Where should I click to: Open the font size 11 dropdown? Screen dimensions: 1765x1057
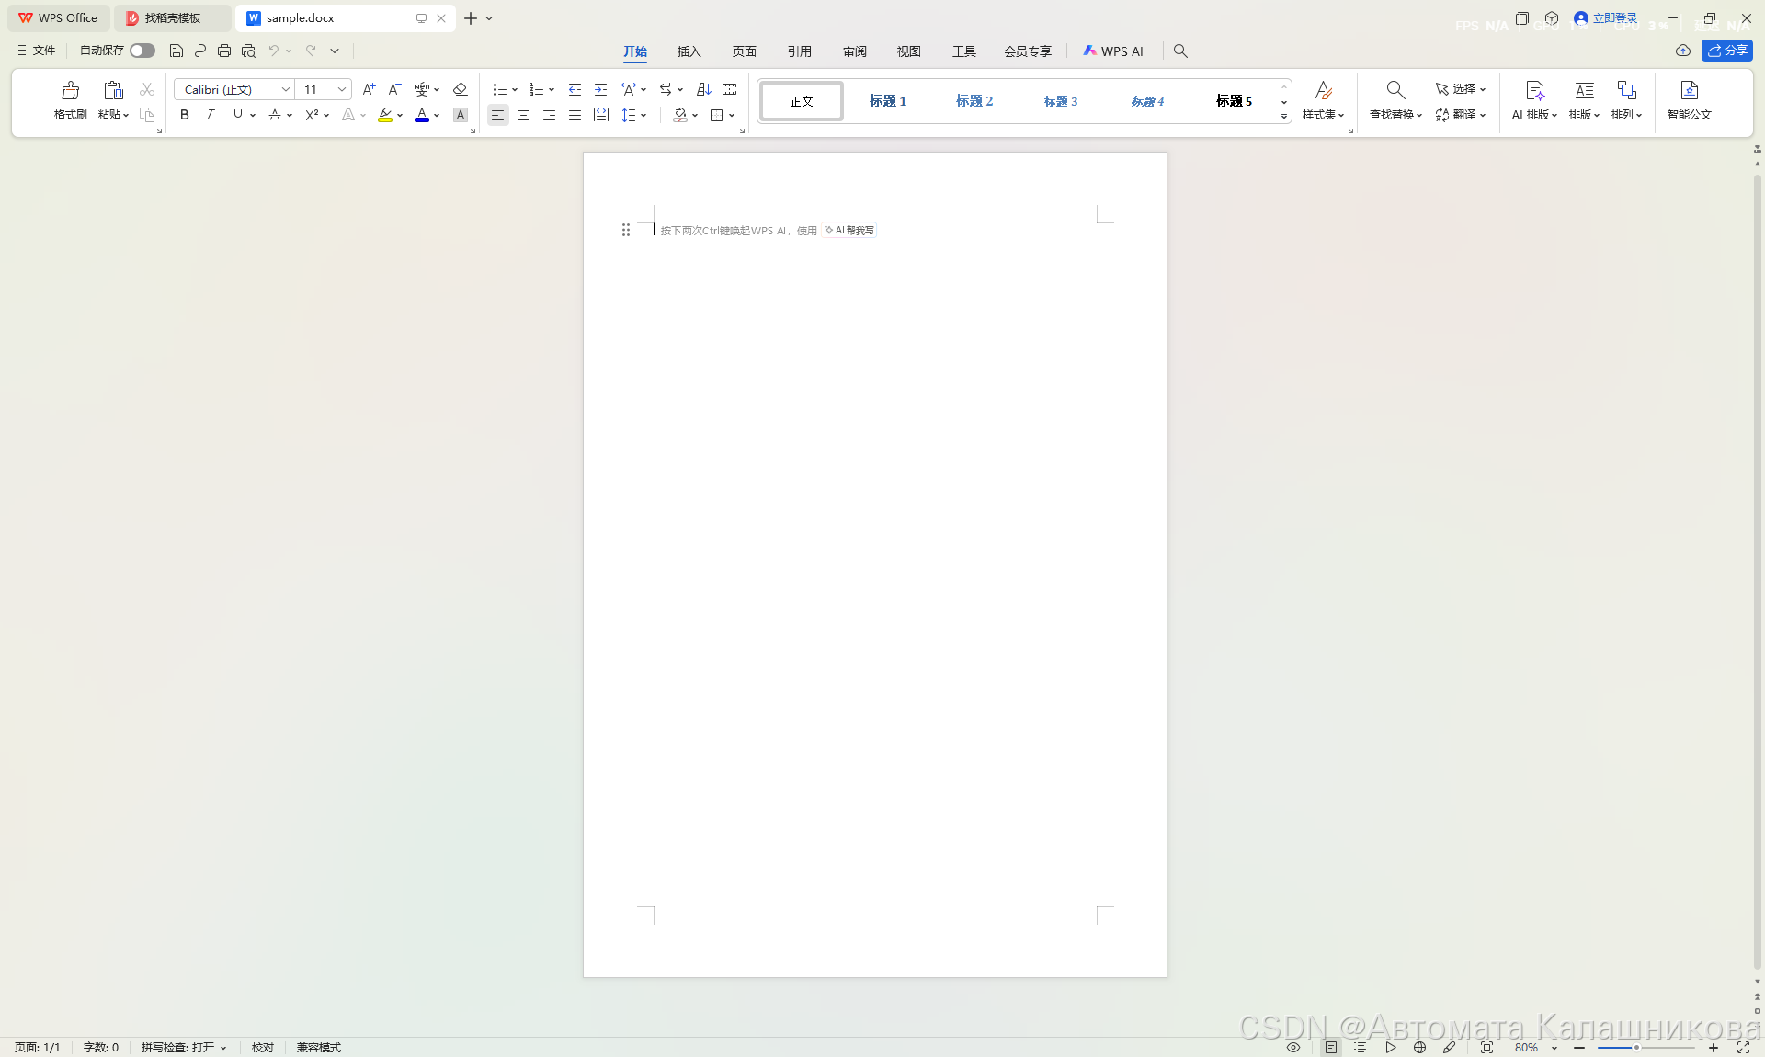(x=342, y=89)
